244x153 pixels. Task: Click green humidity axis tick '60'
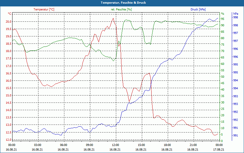(223, 64)
